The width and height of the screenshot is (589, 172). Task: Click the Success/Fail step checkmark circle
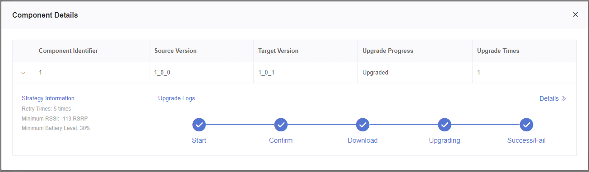click(527, 125)
